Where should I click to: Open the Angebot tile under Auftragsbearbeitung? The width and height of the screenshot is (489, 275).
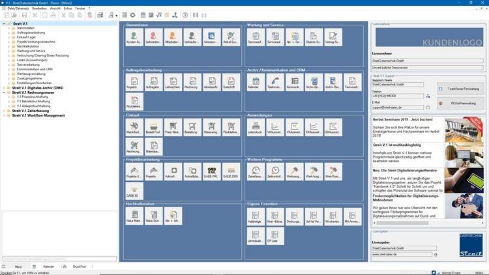click(134, 83)
